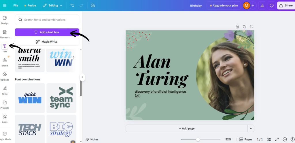295x143 pixels.
Task: Open the File menu
Action: click(x=16, y=5)
